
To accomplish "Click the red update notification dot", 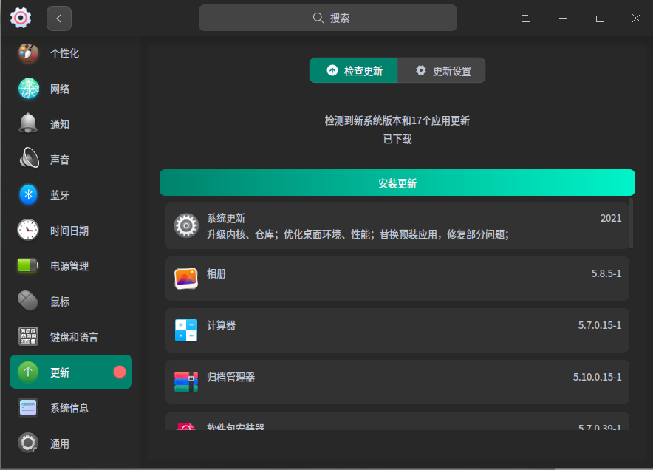I will tap(120, 372).
